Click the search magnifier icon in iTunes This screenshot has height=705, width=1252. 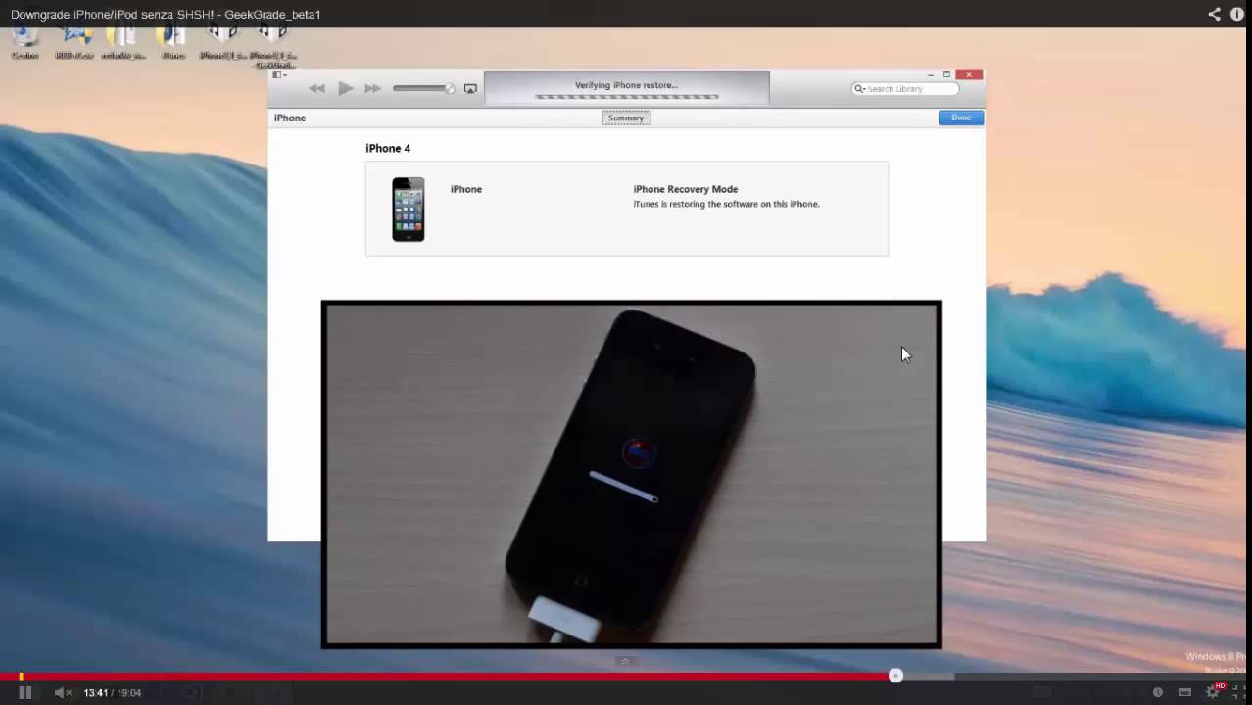click(x=859, y=88)
